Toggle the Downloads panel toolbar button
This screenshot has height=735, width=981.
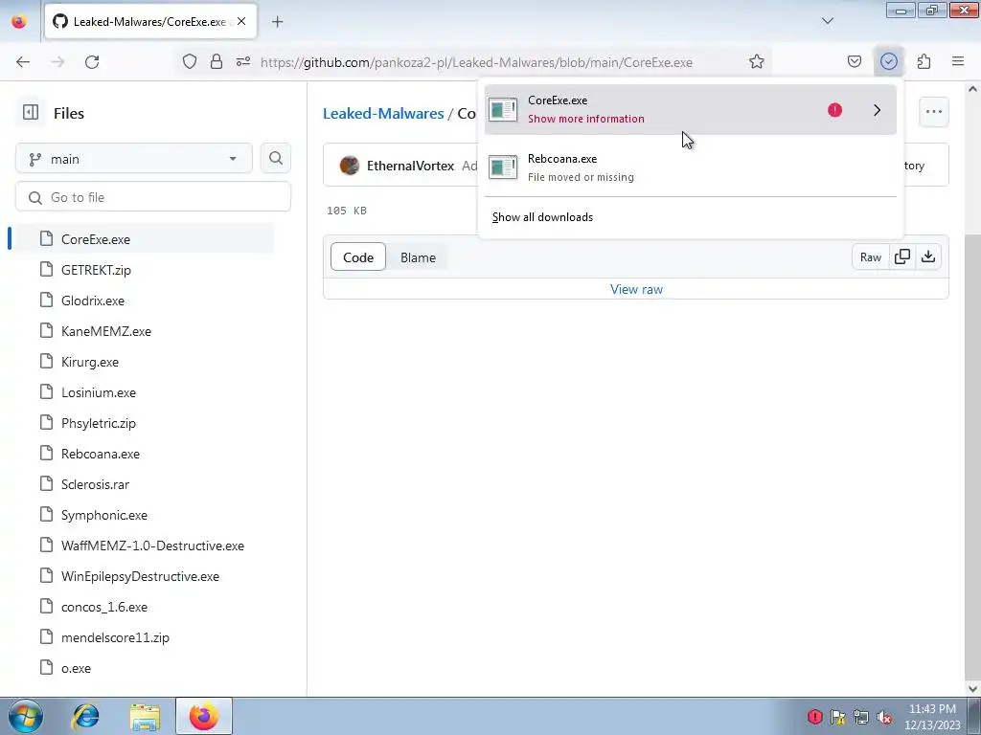point(888,62)
